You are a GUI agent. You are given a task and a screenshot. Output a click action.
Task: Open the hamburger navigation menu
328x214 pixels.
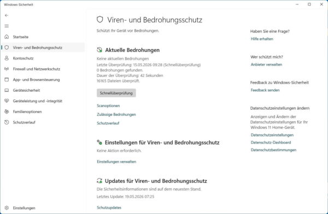pyautogui.click(x=7, y=26)
